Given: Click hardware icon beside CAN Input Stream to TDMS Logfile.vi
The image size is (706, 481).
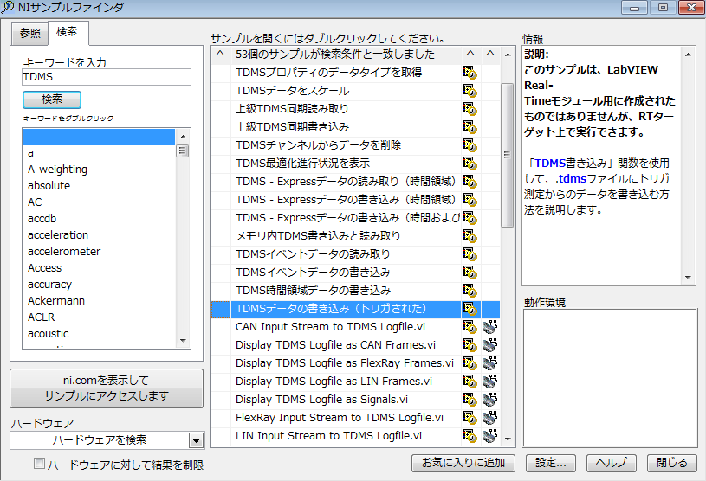Looking at the screenshot, I should point(490,327).
